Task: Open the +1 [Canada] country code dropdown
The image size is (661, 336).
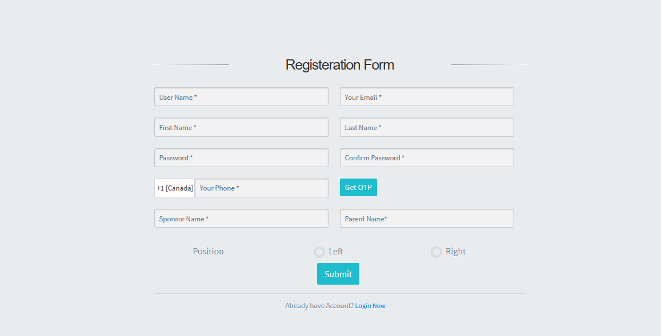Action: pos(175,188)
